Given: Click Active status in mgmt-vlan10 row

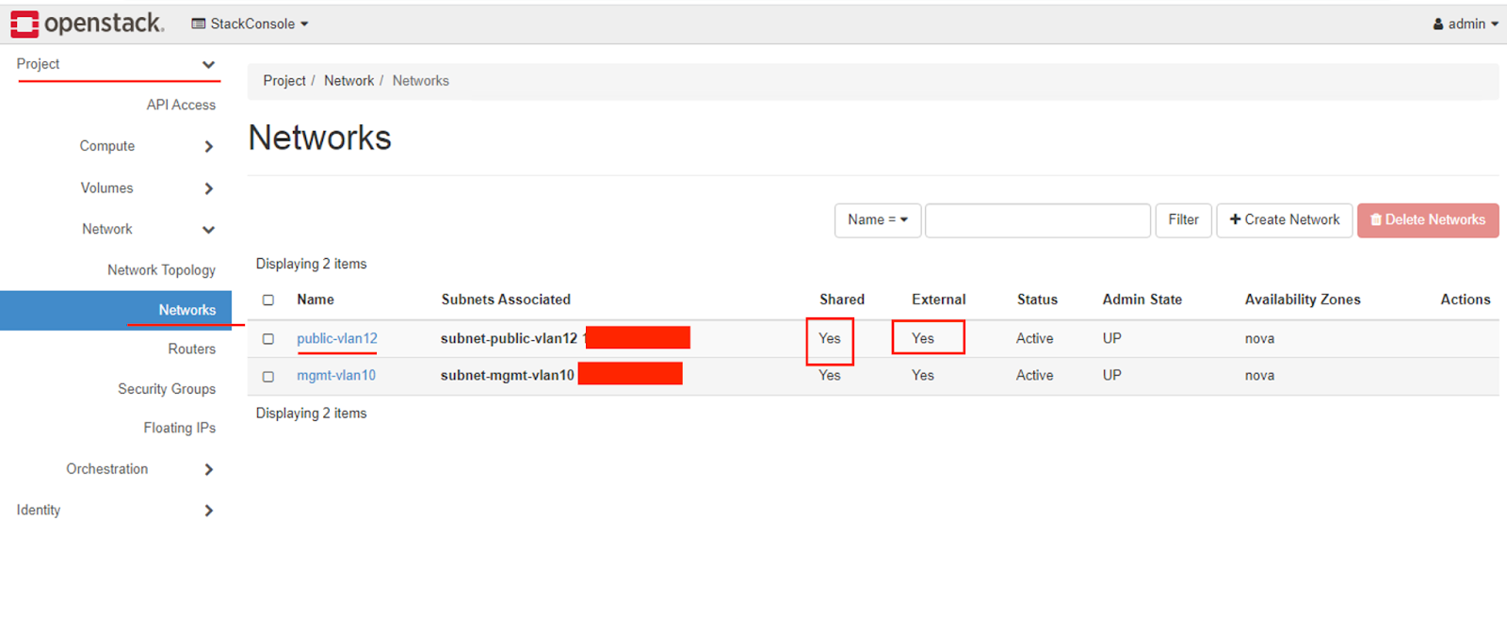Looking at the screenshot, I should [1035, 375].
